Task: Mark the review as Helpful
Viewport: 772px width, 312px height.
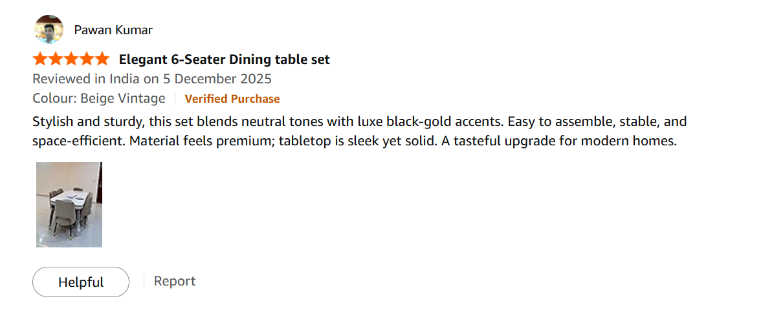Action: 81,282
